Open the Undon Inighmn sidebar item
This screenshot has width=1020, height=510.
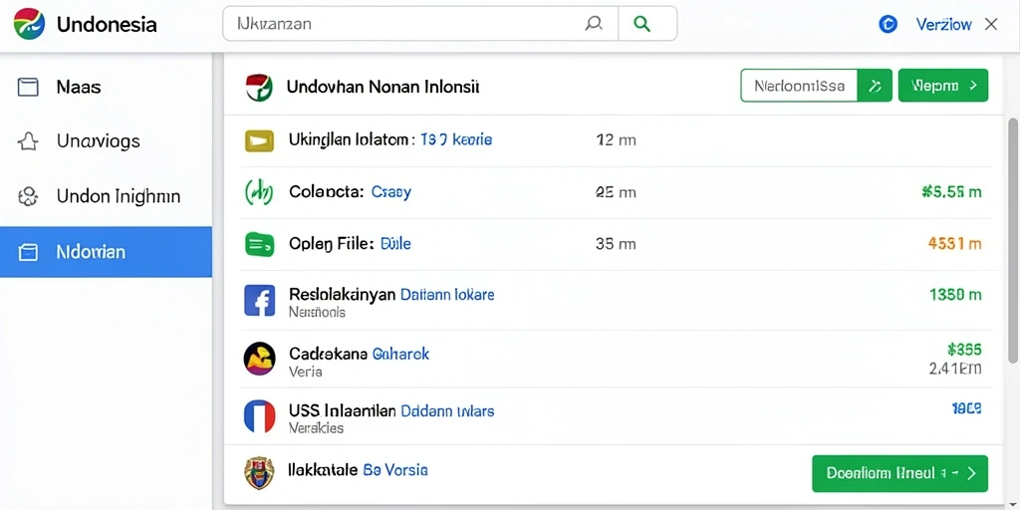pos(106,196)
